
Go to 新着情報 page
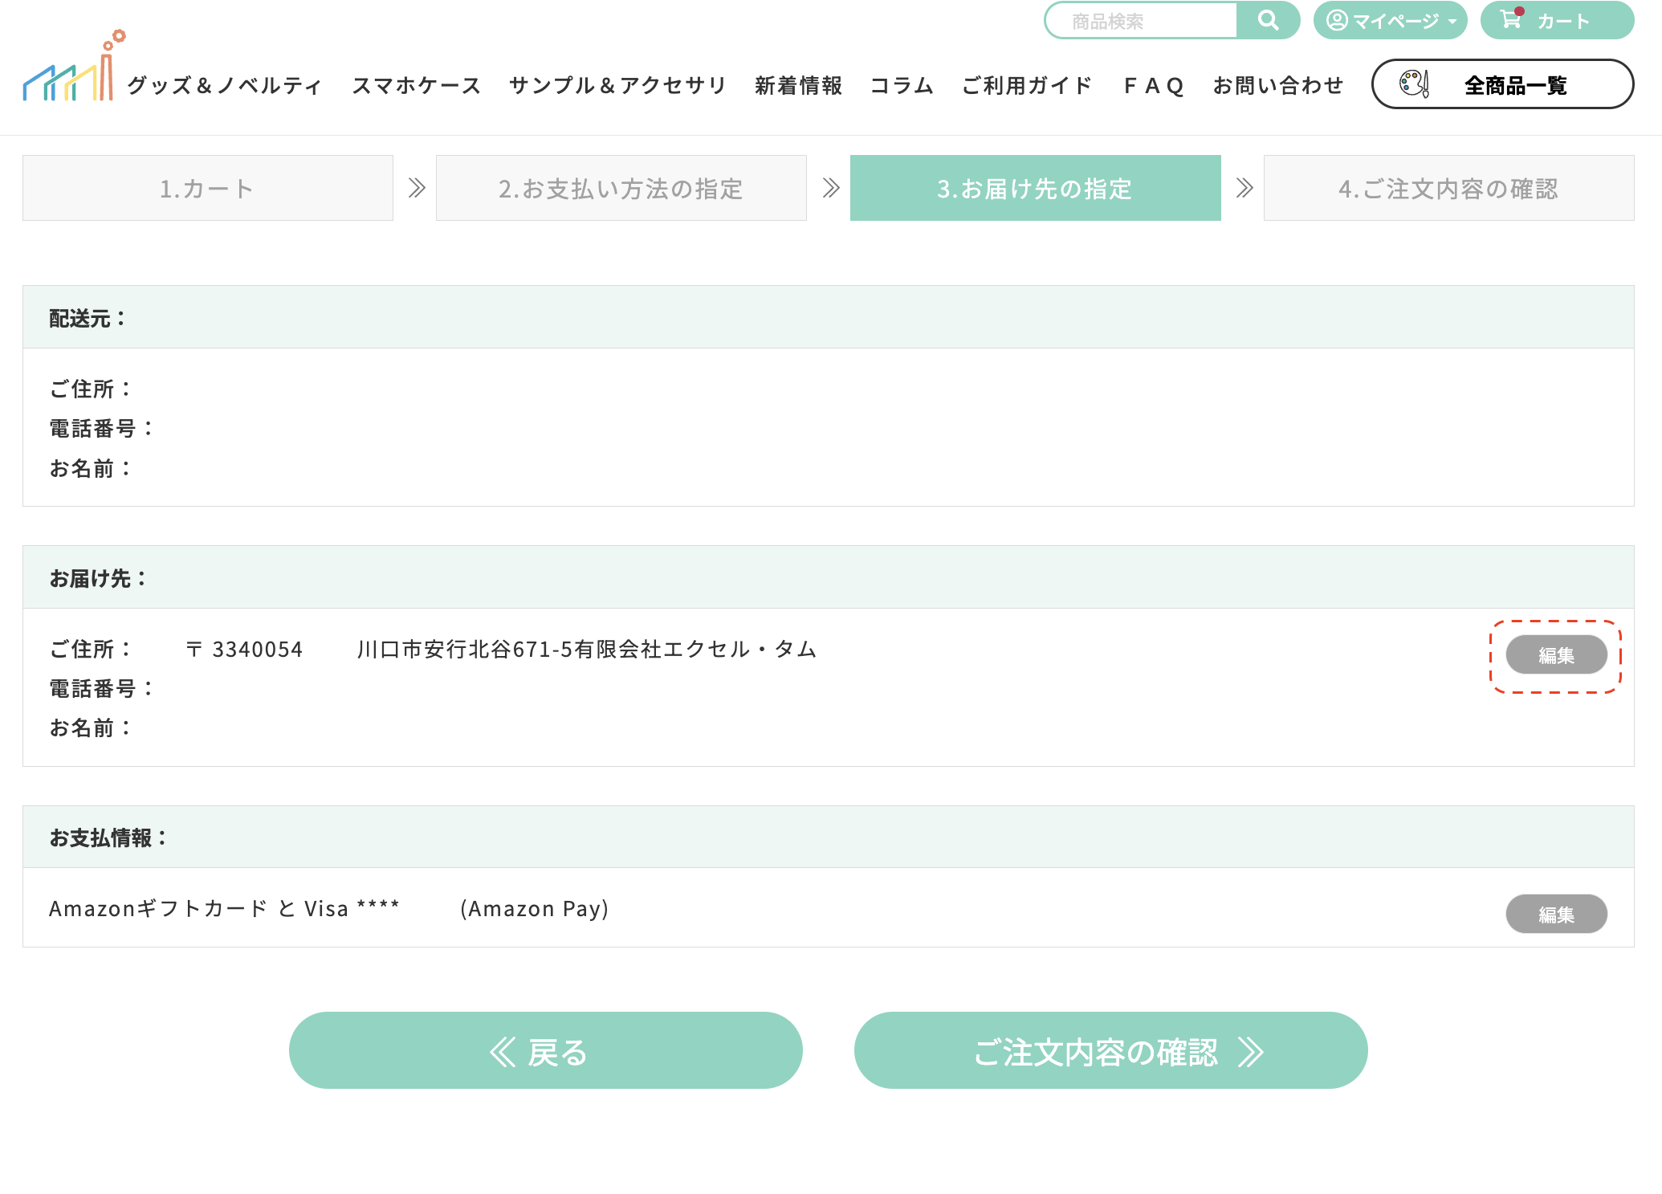[x=798, y=85]
